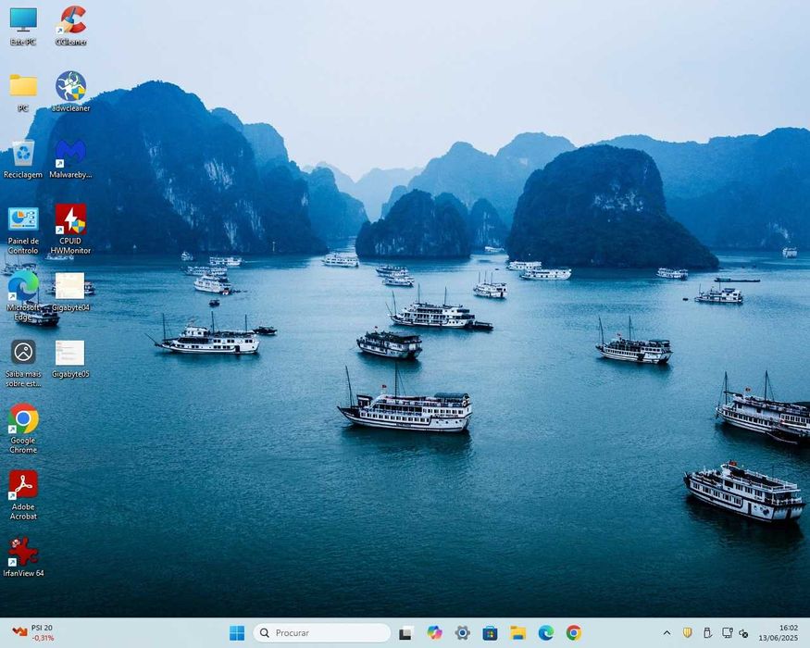Launch Microsoft Edge from the taskbar
810x648 pixels.
pyautogui.click(x=545, y=632)
